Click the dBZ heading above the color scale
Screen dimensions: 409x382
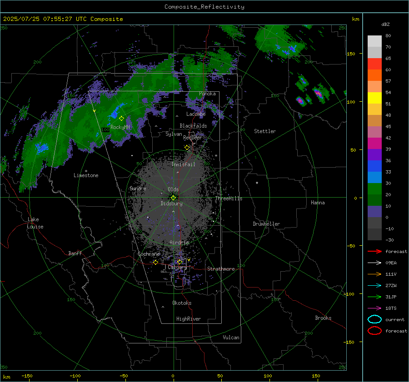(385, 24)
